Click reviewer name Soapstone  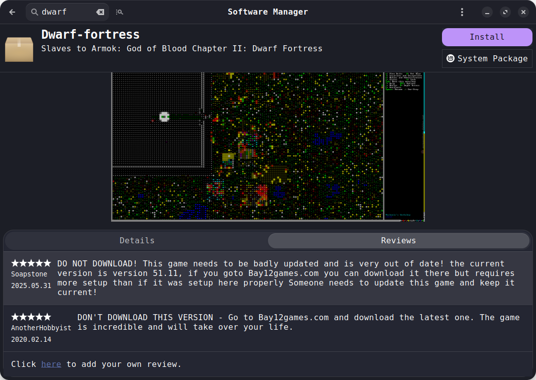tap(29, 274)
